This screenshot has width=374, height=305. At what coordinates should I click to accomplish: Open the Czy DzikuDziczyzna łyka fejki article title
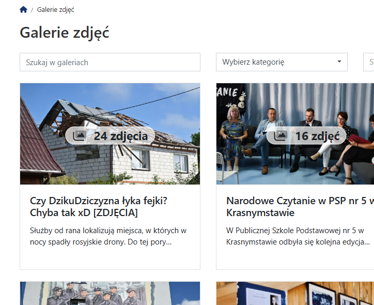point(99,207)
